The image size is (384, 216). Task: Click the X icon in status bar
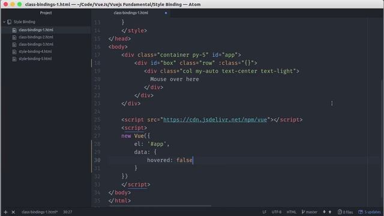click(x=13, y=212)
